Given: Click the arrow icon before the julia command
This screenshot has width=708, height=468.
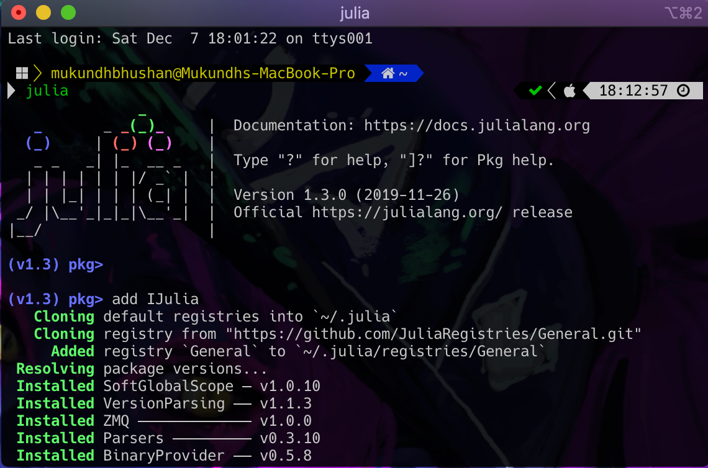Looking at the screenshot, I should (10, 91).
